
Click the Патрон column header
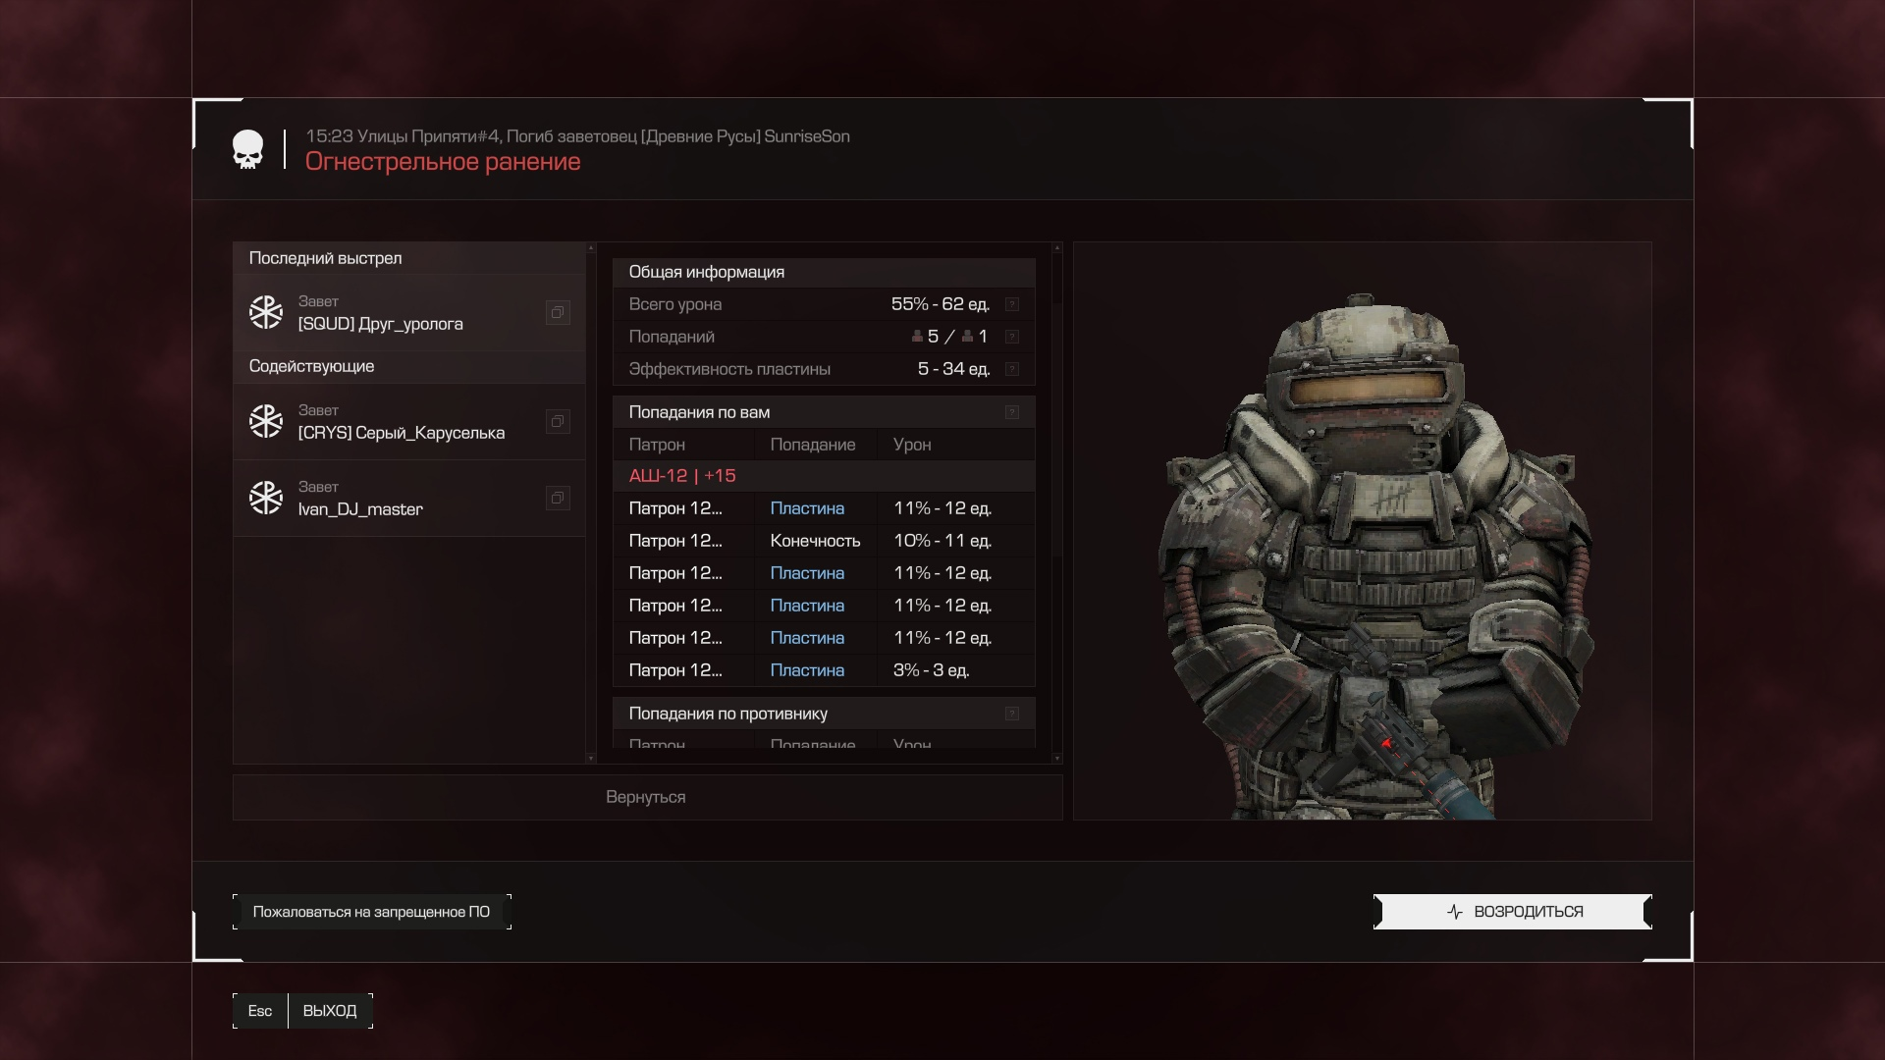pos(657,445)
